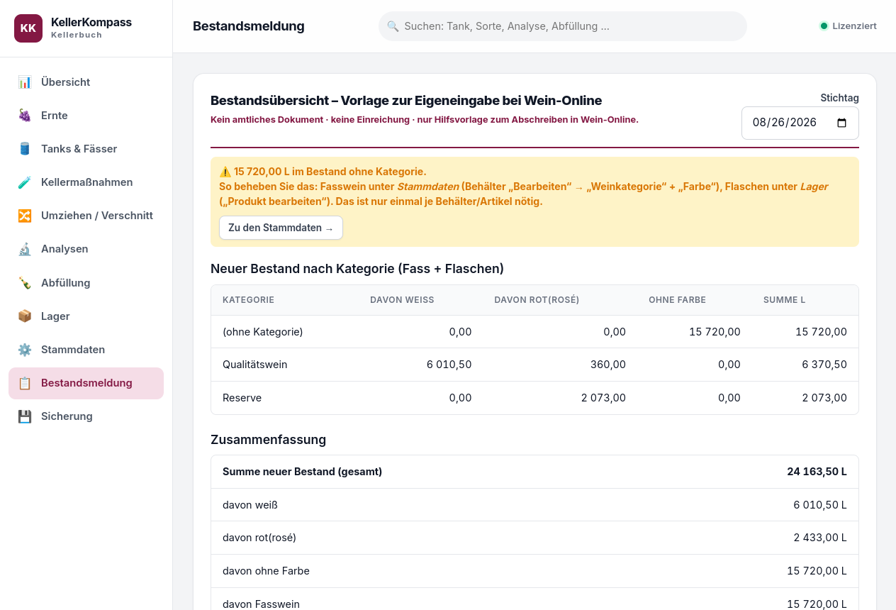Click the package icon for Lager
Screen dimensions: 896x610
25,316
